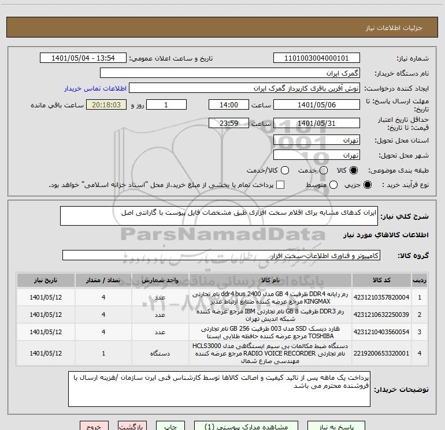Image resolution: width=445 pixels, height=430 pixels.
Task: Click item code 2219200653320001
Action: 381,353
